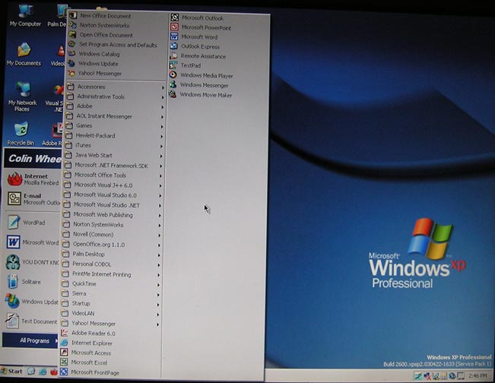
Task: Open My Documents desktop icon
Action: click(24, 54)
